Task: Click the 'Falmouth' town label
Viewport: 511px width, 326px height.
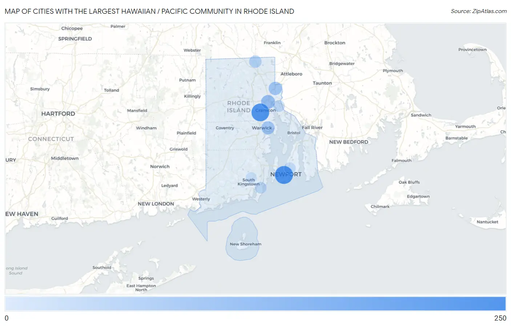Action: (x=402, y=161)
